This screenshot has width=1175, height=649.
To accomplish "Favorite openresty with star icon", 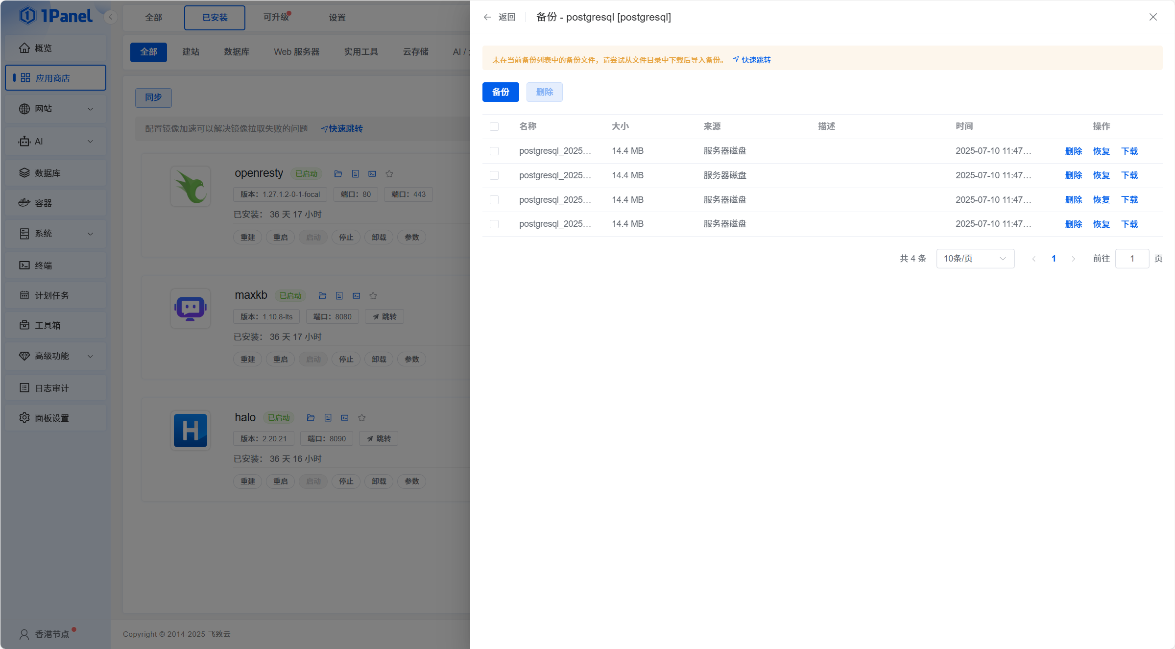I will (x=389, y=174).
